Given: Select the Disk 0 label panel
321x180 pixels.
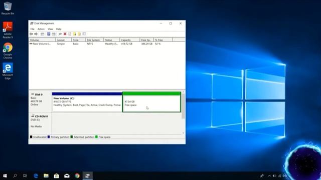Looking at the screenshot, I should pos(40,101).
